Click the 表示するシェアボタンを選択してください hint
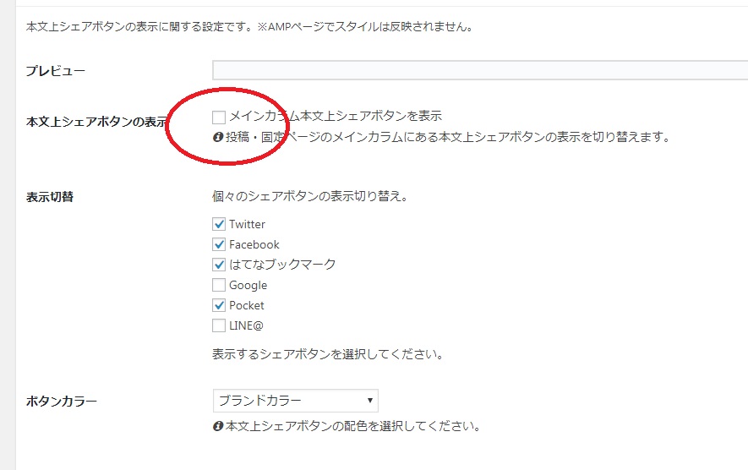This screenshot has width=748, height=470. (328, 353)
